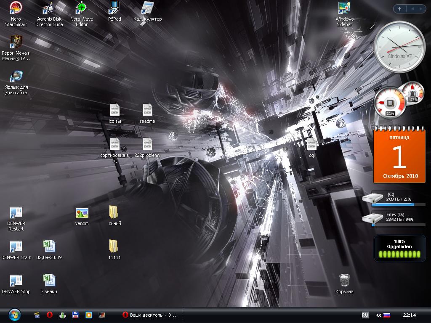
Task: Open Nero Wave Editor shortcut
Action: [x=81, y=8]
